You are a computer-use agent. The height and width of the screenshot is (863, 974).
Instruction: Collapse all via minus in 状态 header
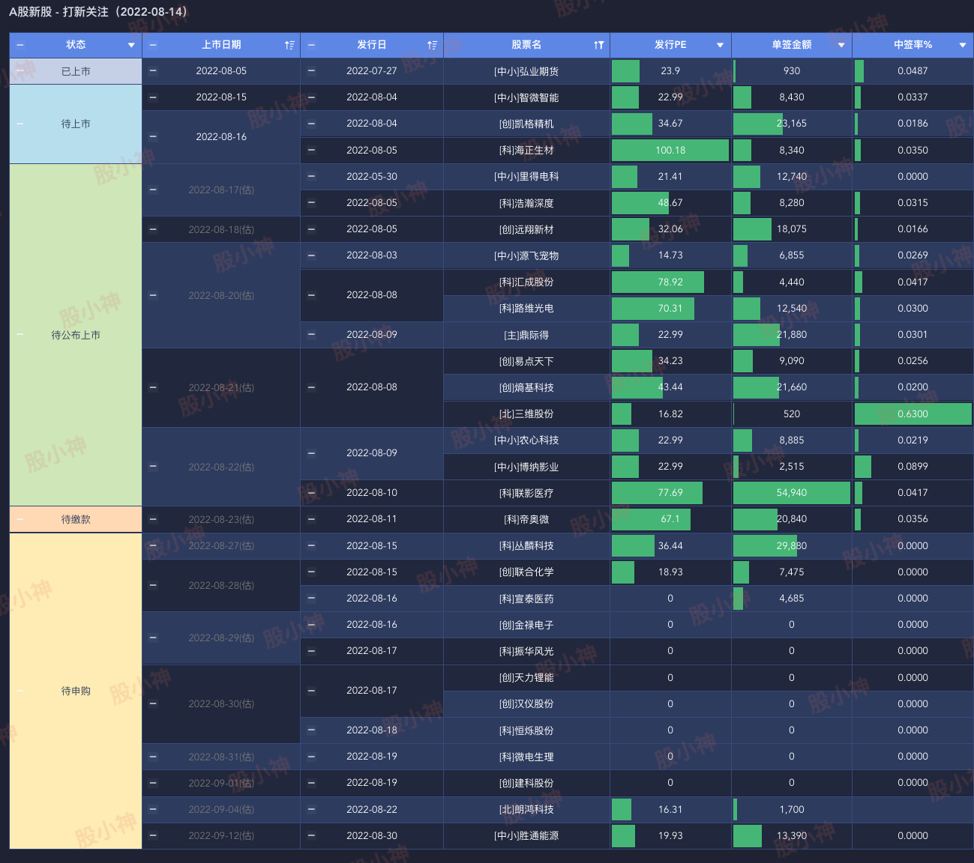click(20, 45)
